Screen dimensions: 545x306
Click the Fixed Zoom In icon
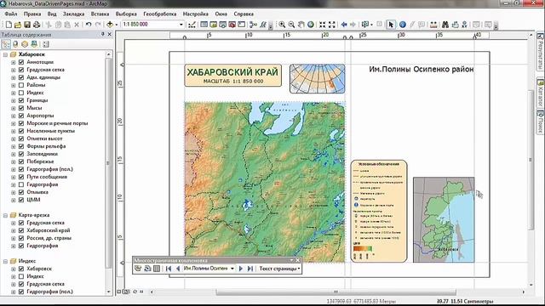[323, 25]
